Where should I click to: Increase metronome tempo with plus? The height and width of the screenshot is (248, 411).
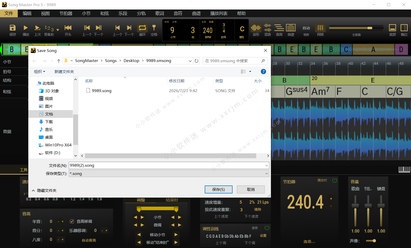[331, 199]
